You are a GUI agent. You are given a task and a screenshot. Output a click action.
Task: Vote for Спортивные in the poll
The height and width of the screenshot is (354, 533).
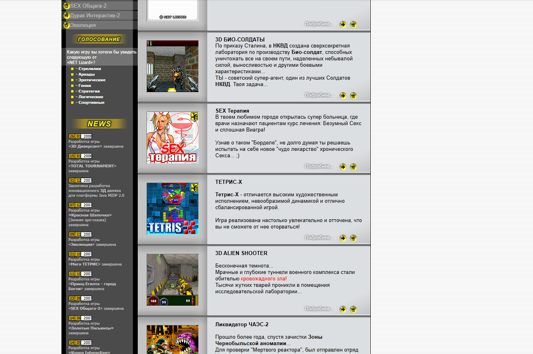click(91, 103)
